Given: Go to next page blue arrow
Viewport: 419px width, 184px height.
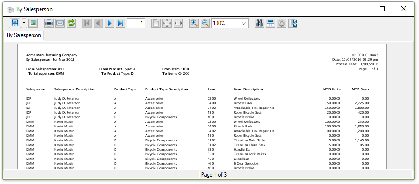Looking at the screenshot, I should tap(109, 23).
